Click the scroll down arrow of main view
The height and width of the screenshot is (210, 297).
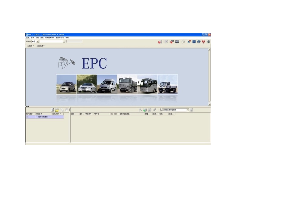point(209,104)
